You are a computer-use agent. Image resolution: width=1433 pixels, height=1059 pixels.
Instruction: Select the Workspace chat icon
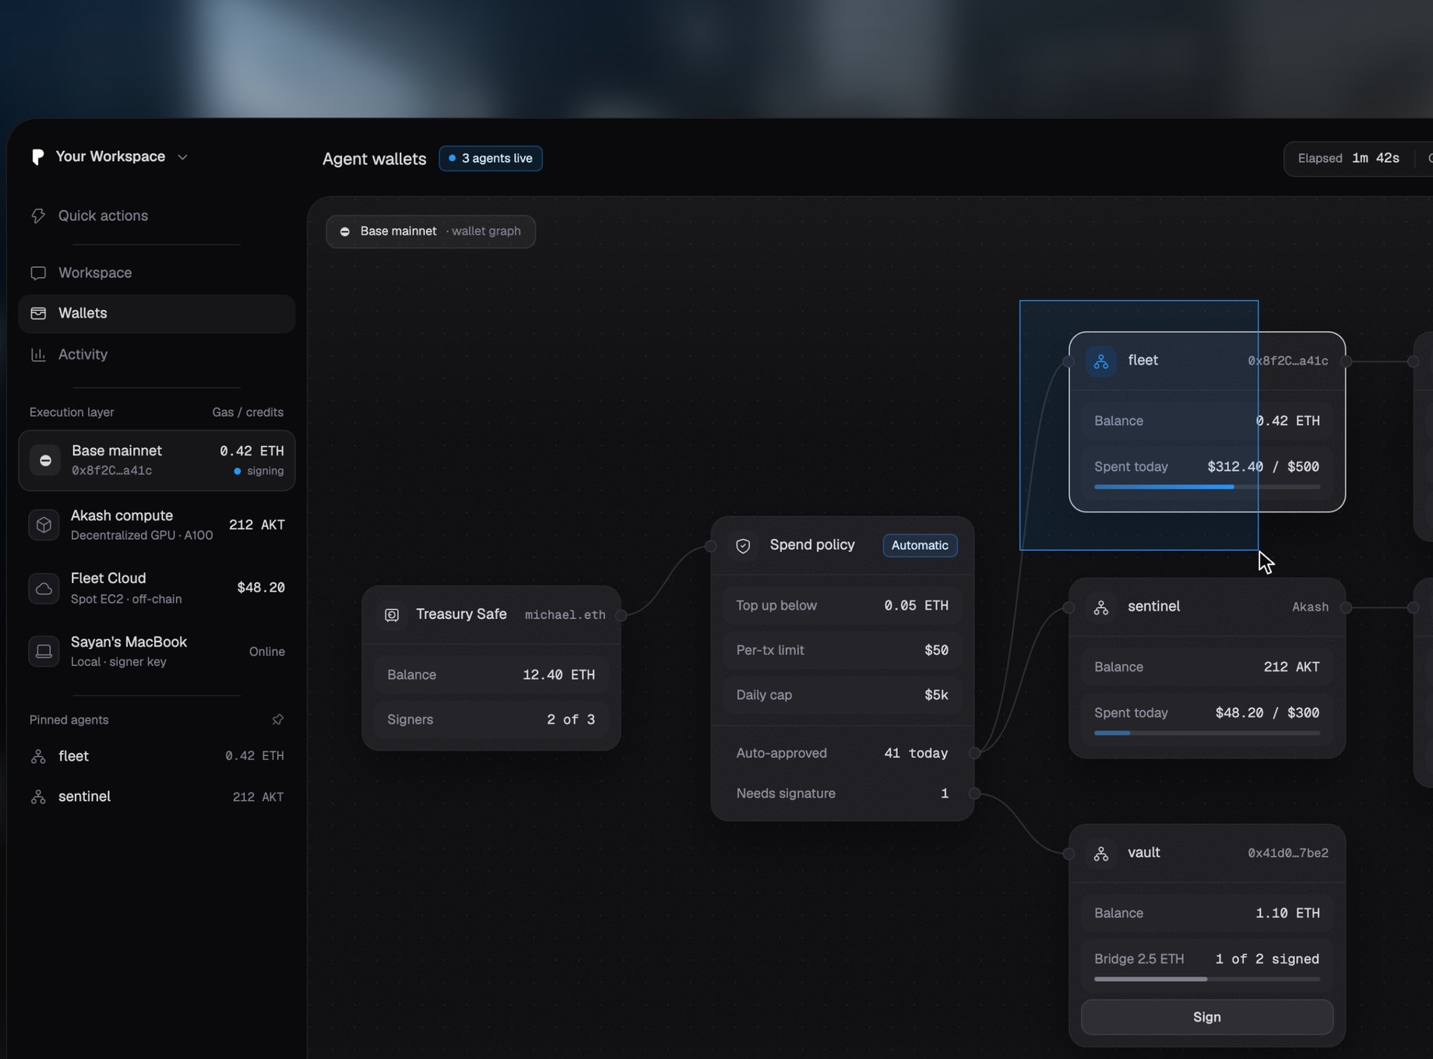pyautogui.click(x=38, y=273)
